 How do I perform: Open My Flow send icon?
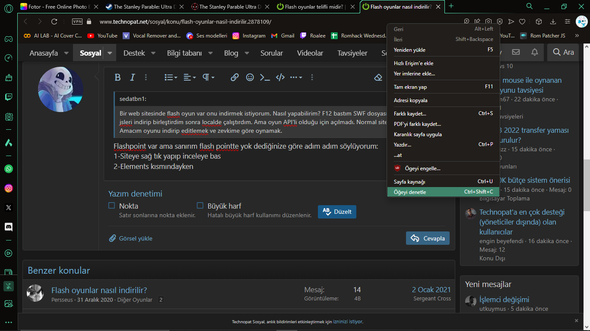click(x=511, y=22)
